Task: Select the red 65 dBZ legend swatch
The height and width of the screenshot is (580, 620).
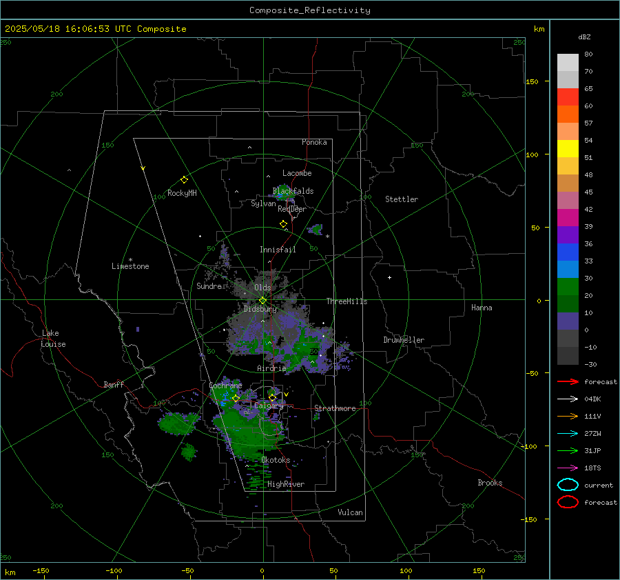Action: [568, 97]
